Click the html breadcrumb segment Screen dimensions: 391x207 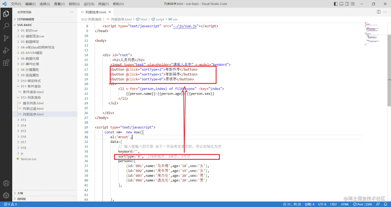pyautogui.click(x=142, y=19)
